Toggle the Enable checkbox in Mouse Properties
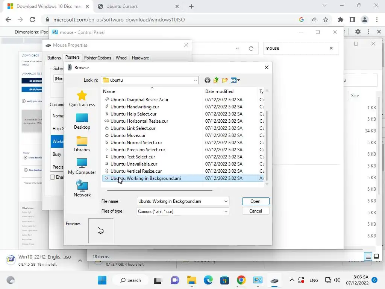This screenshot has height=289, width=385. click(x=52, y=177)
